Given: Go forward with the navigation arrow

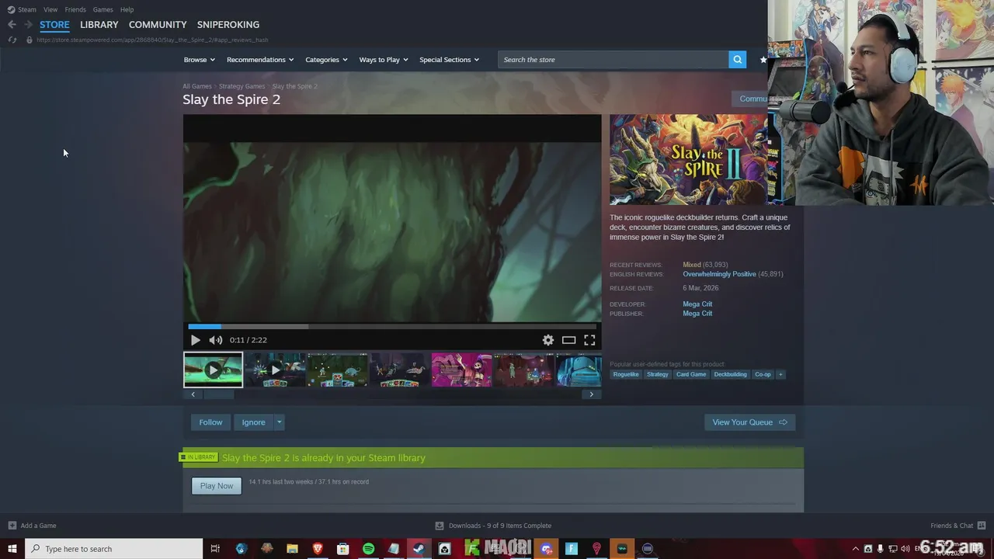Looking at the screenshot, I should [x=28, y=25].
